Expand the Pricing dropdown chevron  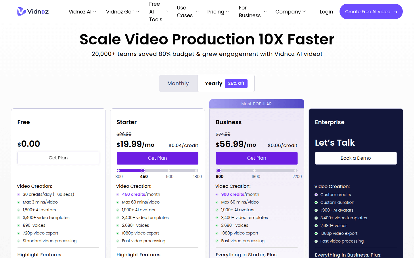(227, 12)
